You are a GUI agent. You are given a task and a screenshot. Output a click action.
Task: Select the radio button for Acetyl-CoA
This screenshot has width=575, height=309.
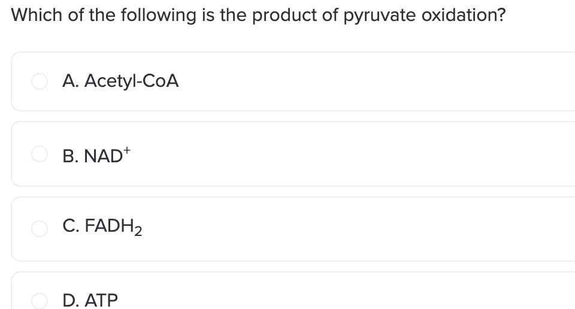[x=40, y=81]
